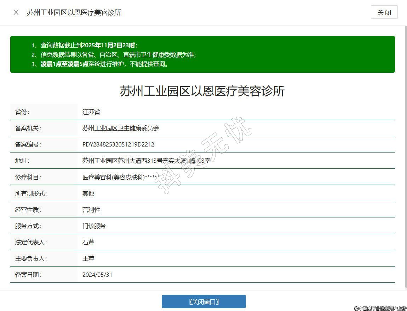
Task: Click the 备案日期 value 2024/05/31
Action: (x=97, y=275)
